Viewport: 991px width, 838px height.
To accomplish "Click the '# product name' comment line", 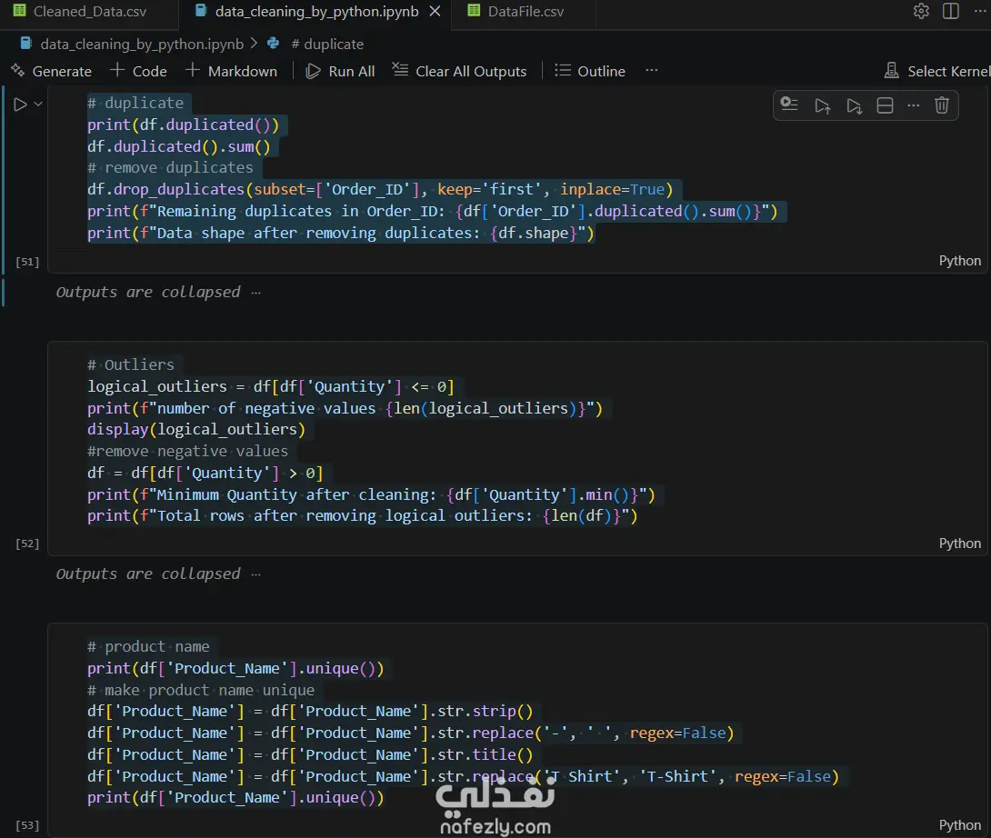I will [148, 646].
